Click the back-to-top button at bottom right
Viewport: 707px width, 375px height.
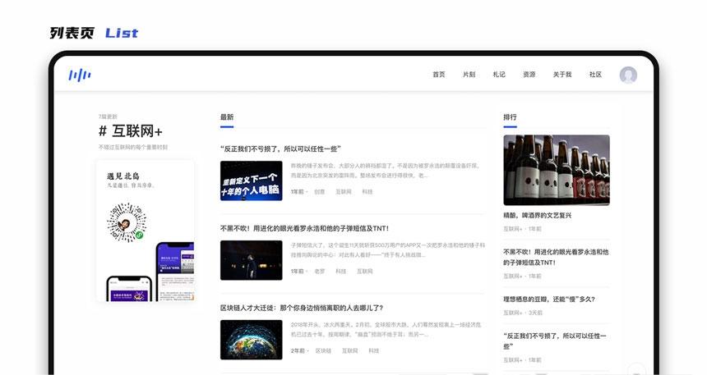click(x=635, y=369)
